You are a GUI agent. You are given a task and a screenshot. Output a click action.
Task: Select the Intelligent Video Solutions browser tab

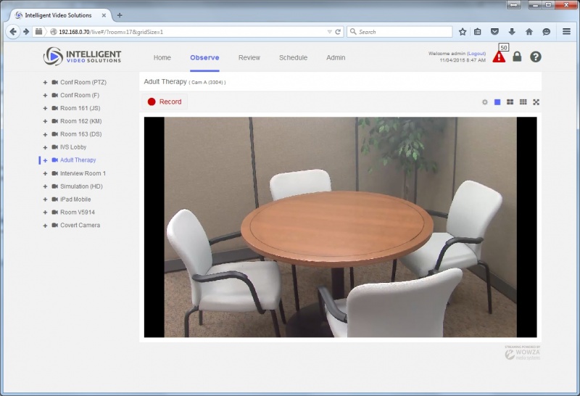[58, 15]
